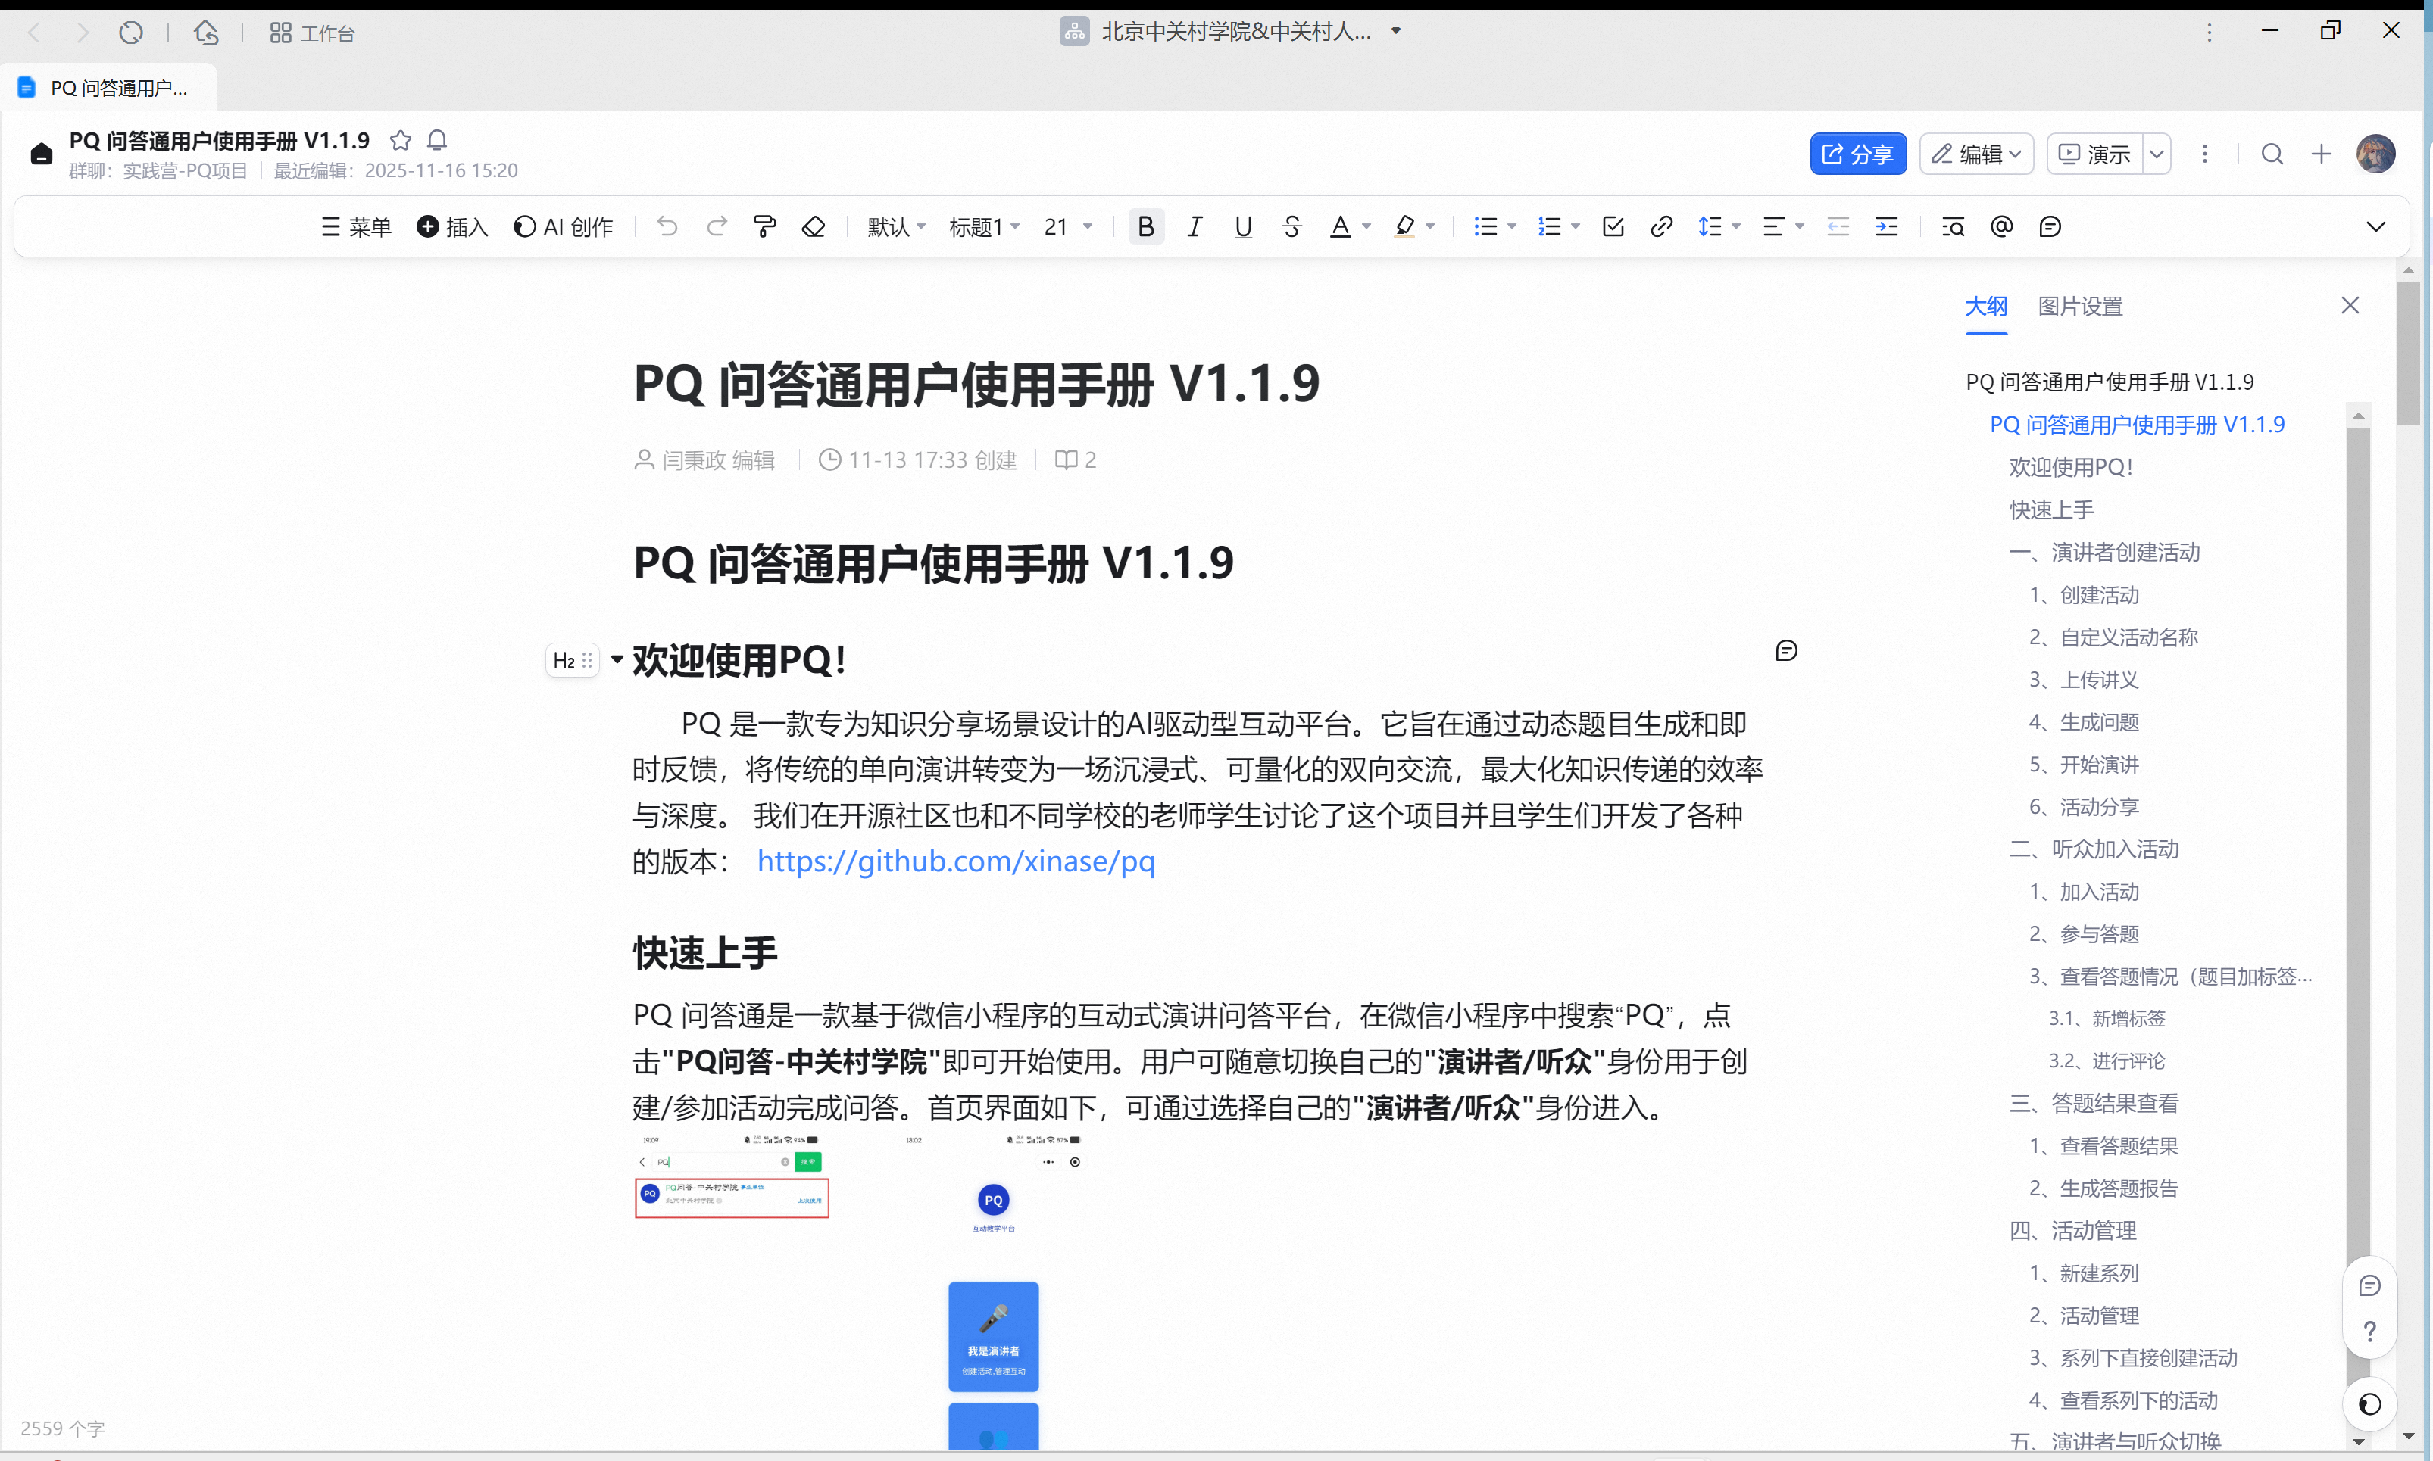Open the 菜单 menu

point(357,227)
